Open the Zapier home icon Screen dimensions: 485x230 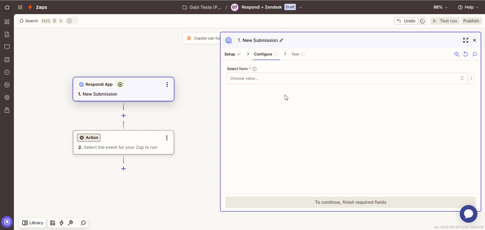[7, 7]
